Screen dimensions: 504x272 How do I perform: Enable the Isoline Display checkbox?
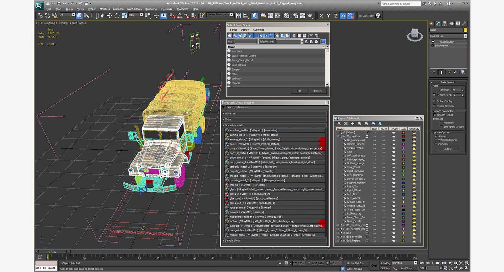(x=434, y=101)
